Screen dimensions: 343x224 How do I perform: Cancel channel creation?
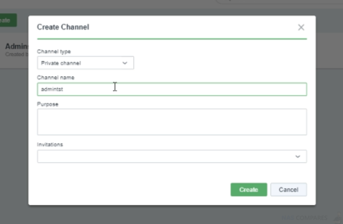tap(289, 189)
